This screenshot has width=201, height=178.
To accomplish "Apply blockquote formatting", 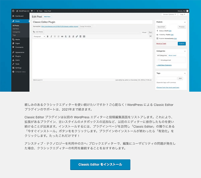I will point(62,37).
